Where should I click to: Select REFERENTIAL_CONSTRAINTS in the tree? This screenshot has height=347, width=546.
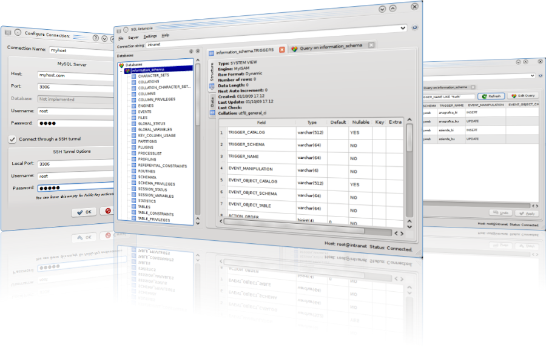pyautogui.click(x=162, y=166)
